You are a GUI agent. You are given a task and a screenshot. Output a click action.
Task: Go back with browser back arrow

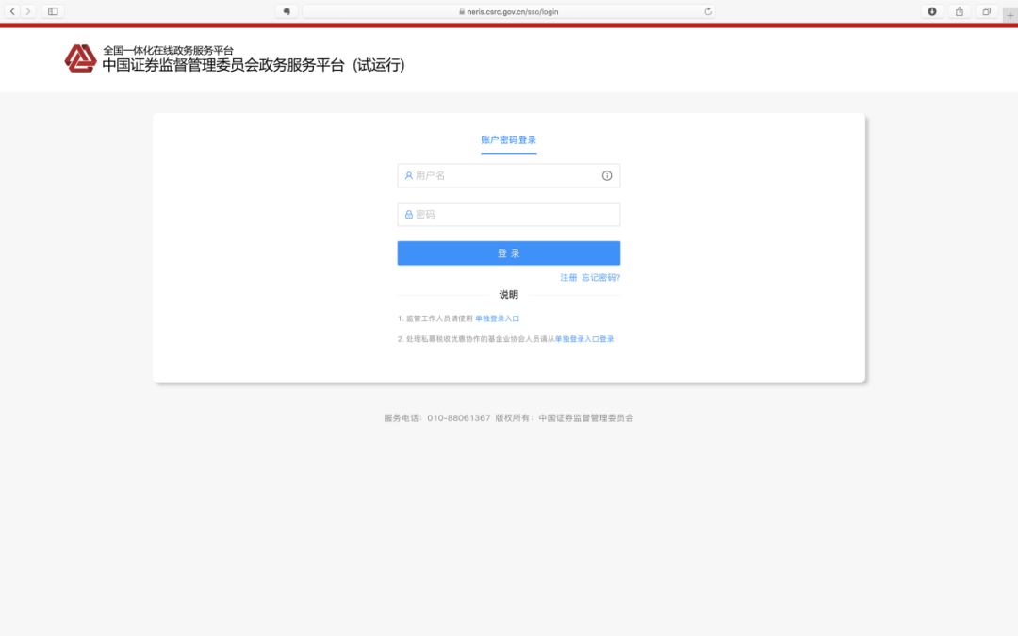(12, 11)
